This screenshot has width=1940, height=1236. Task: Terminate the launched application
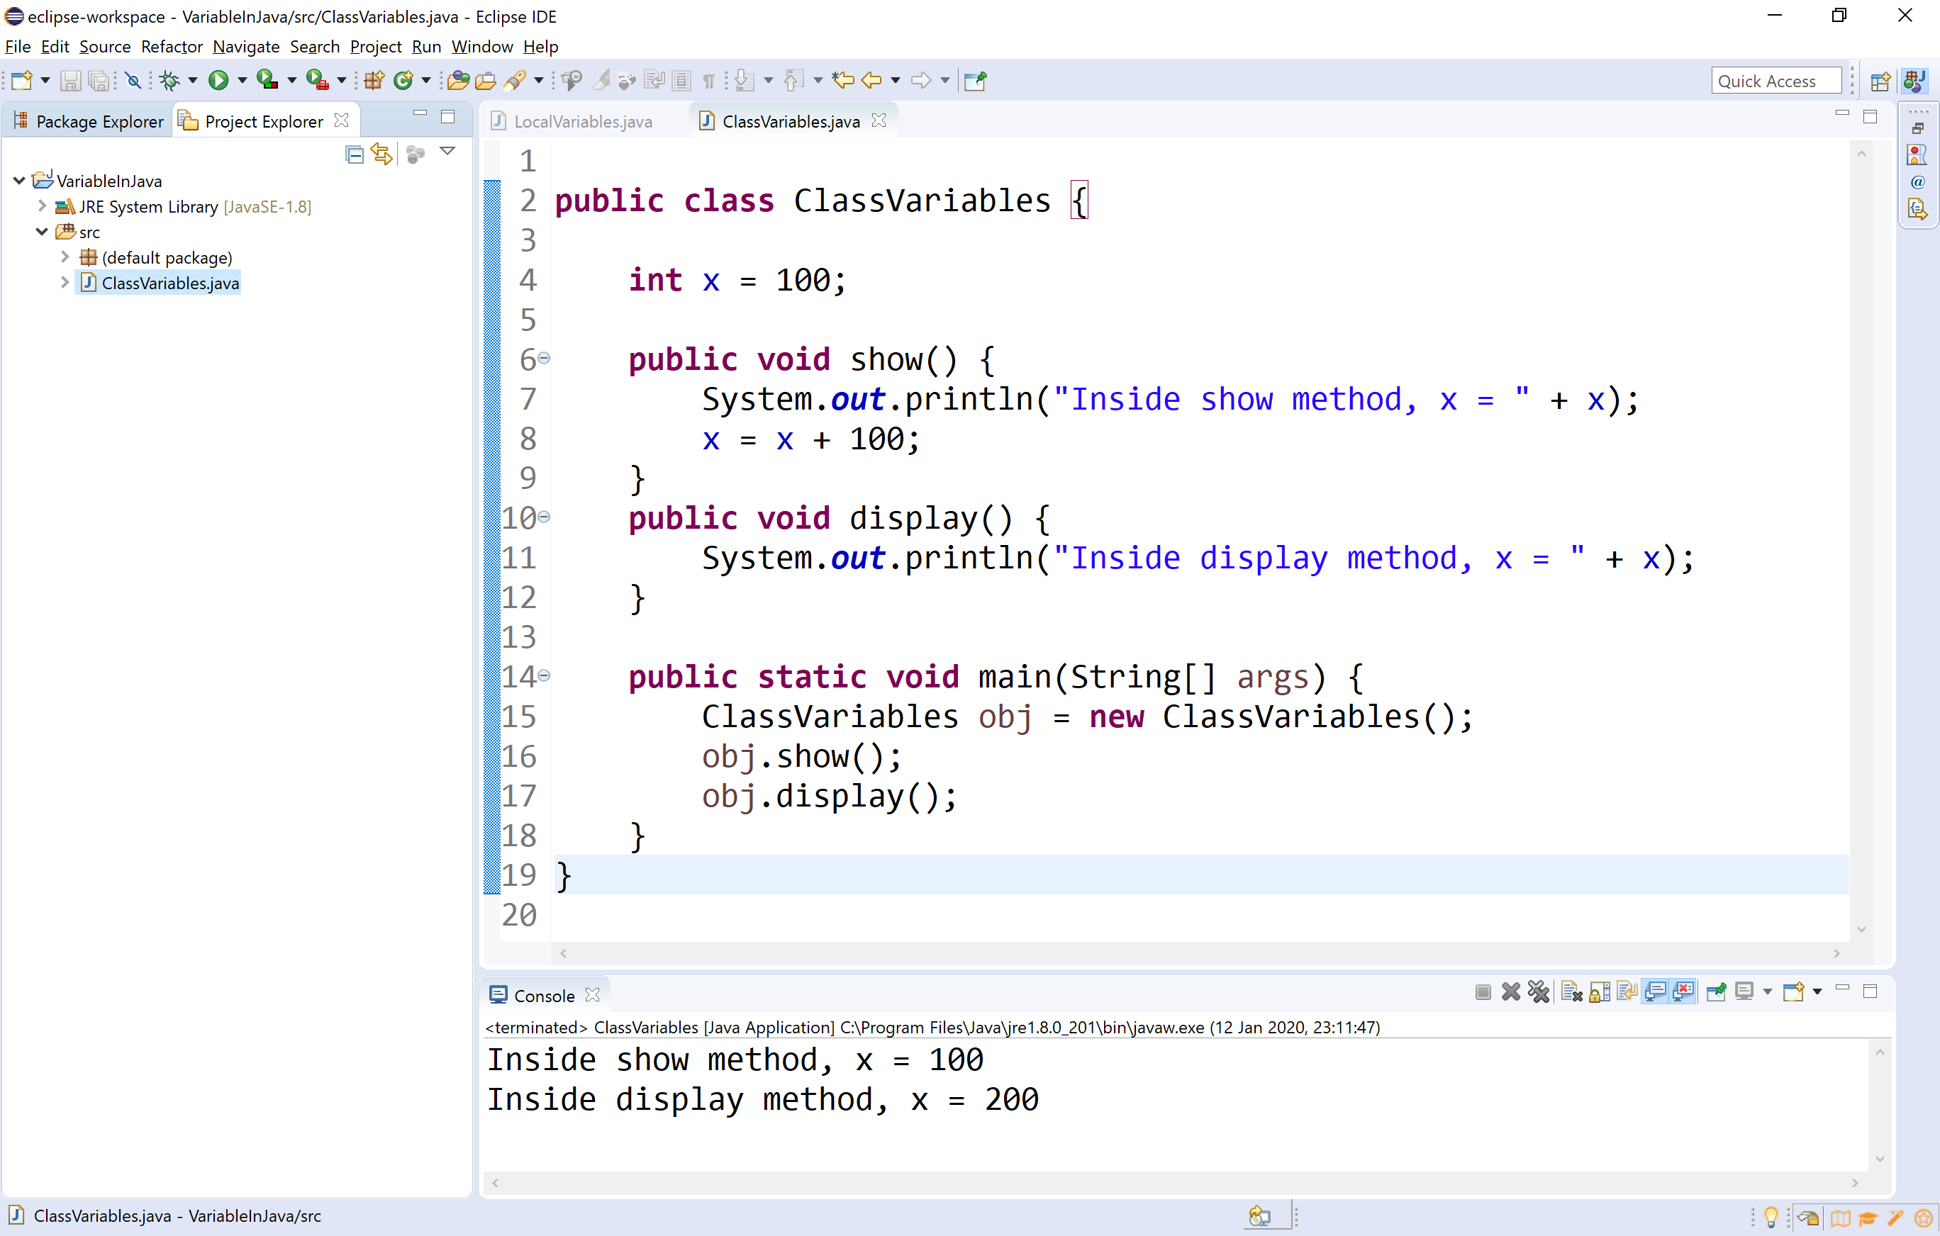(x=1483, y=992)
